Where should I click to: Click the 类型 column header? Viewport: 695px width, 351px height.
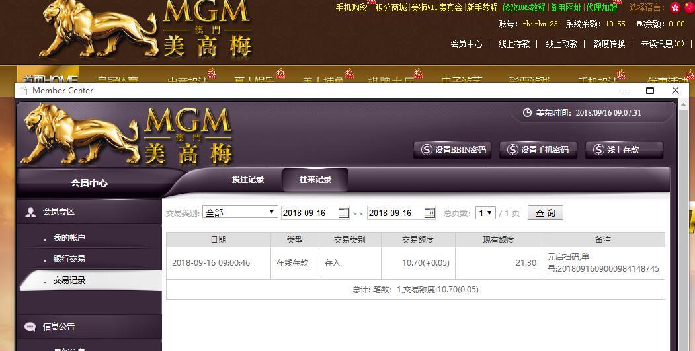coord(295,240)
